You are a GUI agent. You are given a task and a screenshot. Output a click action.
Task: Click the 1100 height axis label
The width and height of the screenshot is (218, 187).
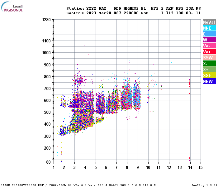point(46,41)
